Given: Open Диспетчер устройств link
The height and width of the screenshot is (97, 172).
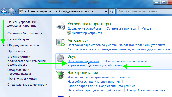Looking at the screenshot, I should [x=87, y=33].
